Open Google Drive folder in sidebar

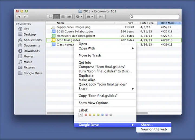33,73
